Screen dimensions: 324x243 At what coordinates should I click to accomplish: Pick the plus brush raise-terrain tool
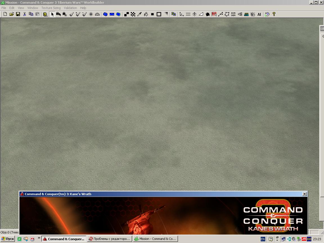[x=78, y=14]
